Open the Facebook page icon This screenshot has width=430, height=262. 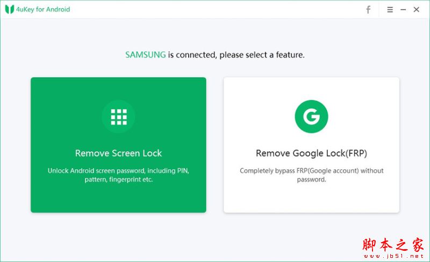368,10
